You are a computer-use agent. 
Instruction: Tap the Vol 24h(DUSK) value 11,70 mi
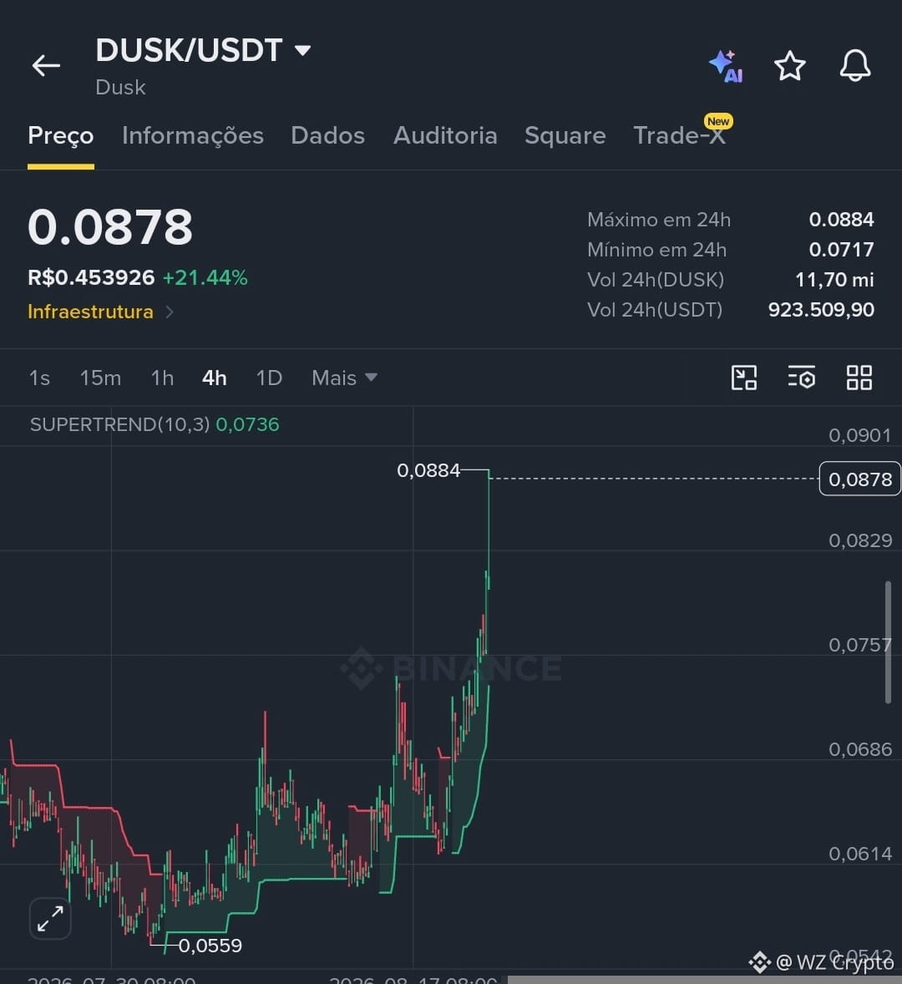(834, 280)
